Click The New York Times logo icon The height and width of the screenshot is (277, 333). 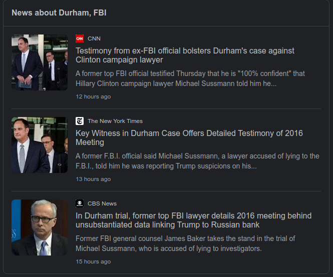point(80,121)
